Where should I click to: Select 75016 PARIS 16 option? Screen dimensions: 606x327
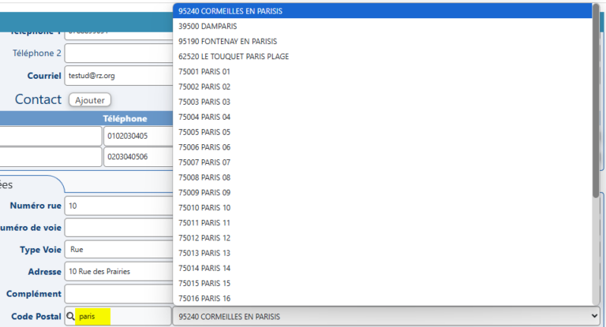204,298
